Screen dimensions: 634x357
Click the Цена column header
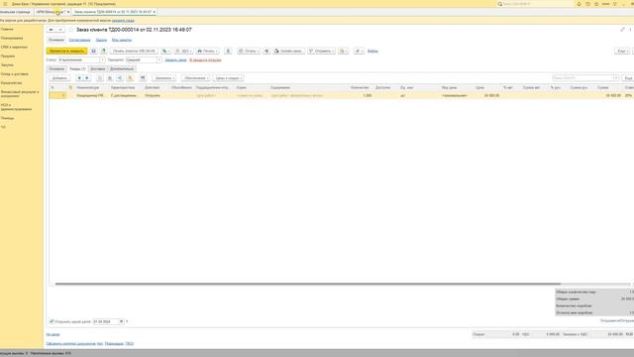[479, 87]
